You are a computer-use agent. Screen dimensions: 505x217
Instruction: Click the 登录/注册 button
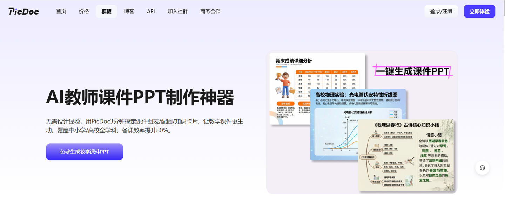pyautogui.click(x=441, y=11)
